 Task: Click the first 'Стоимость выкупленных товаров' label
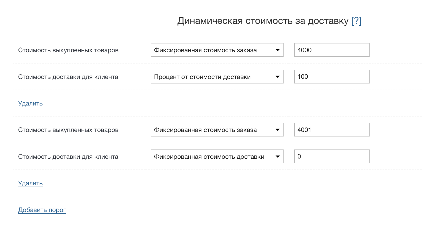(68, 50)
